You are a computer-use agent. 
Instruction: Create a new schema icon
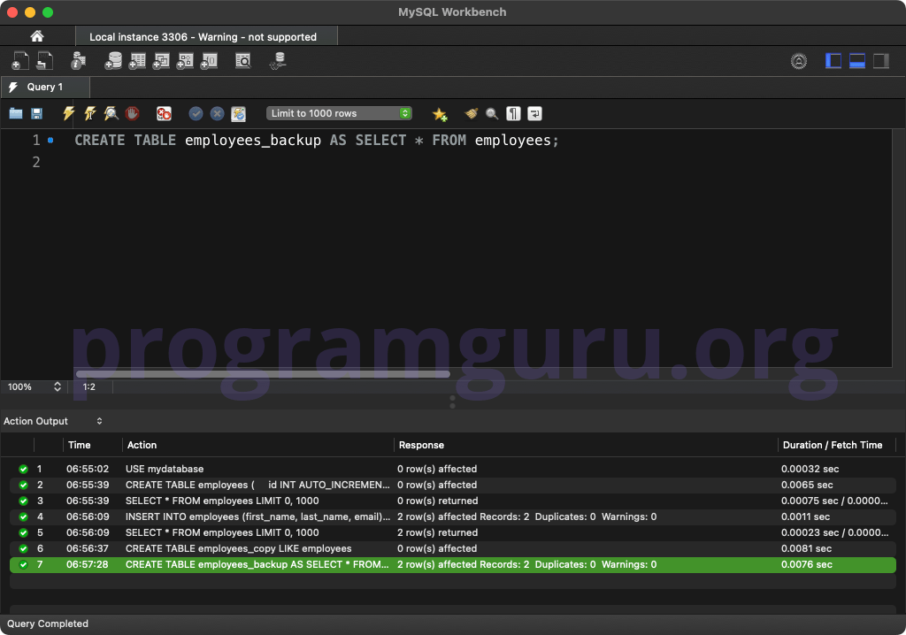point(113,61)
